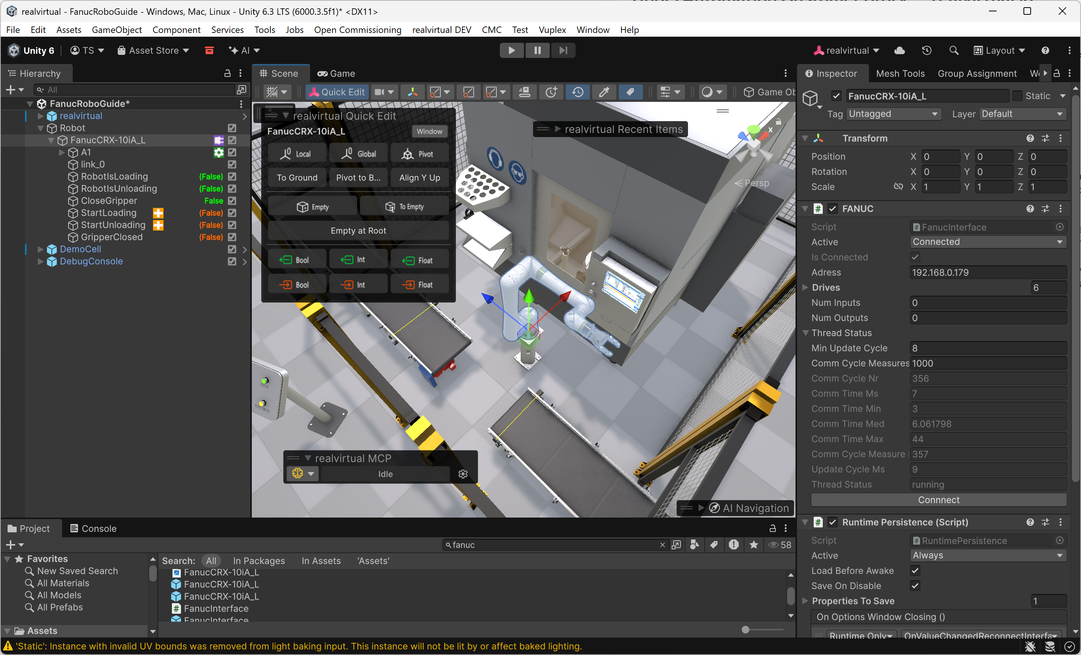Open the FANUC component help icon
This screenshot has width=1081, height=655.
tap(1030, 209)
